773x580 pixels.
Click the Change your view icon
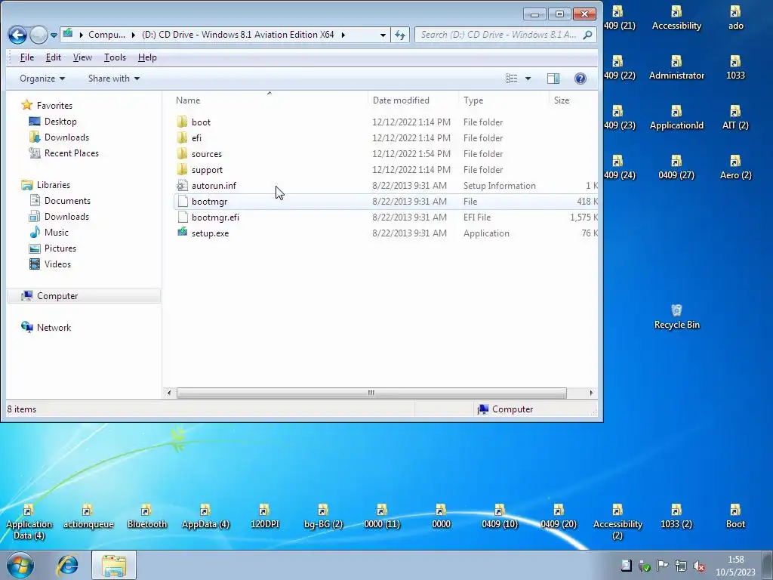pos(512,79)
